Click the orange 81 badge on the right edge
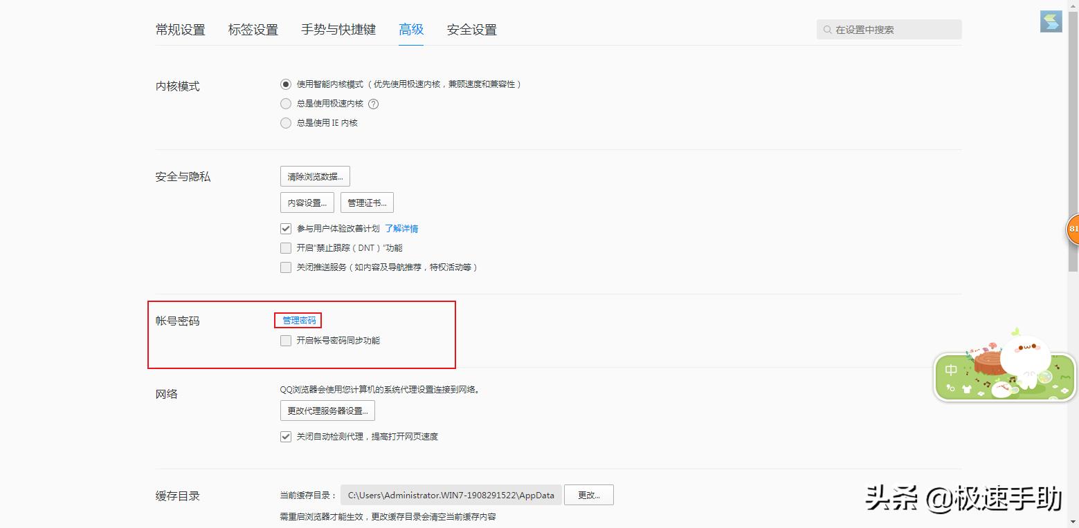Image resolution: width=1079 pixels, height=528 pixels. coord(1073,230)
